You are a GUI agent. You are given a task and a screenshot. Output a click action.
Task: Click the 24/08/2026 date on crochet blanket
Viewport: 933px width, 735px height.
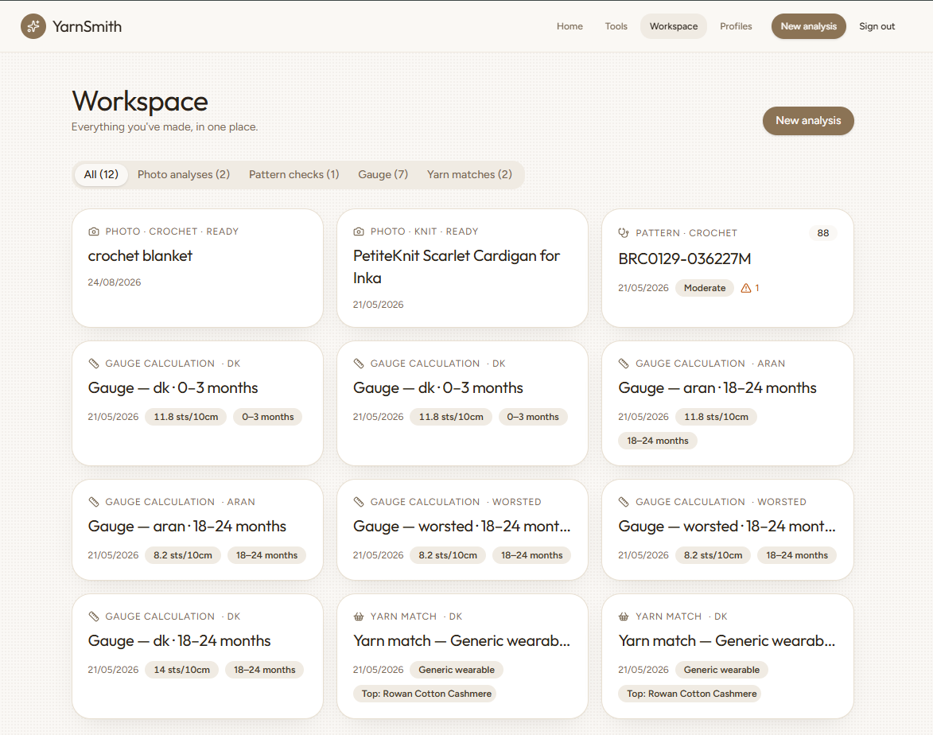[115, 282]
